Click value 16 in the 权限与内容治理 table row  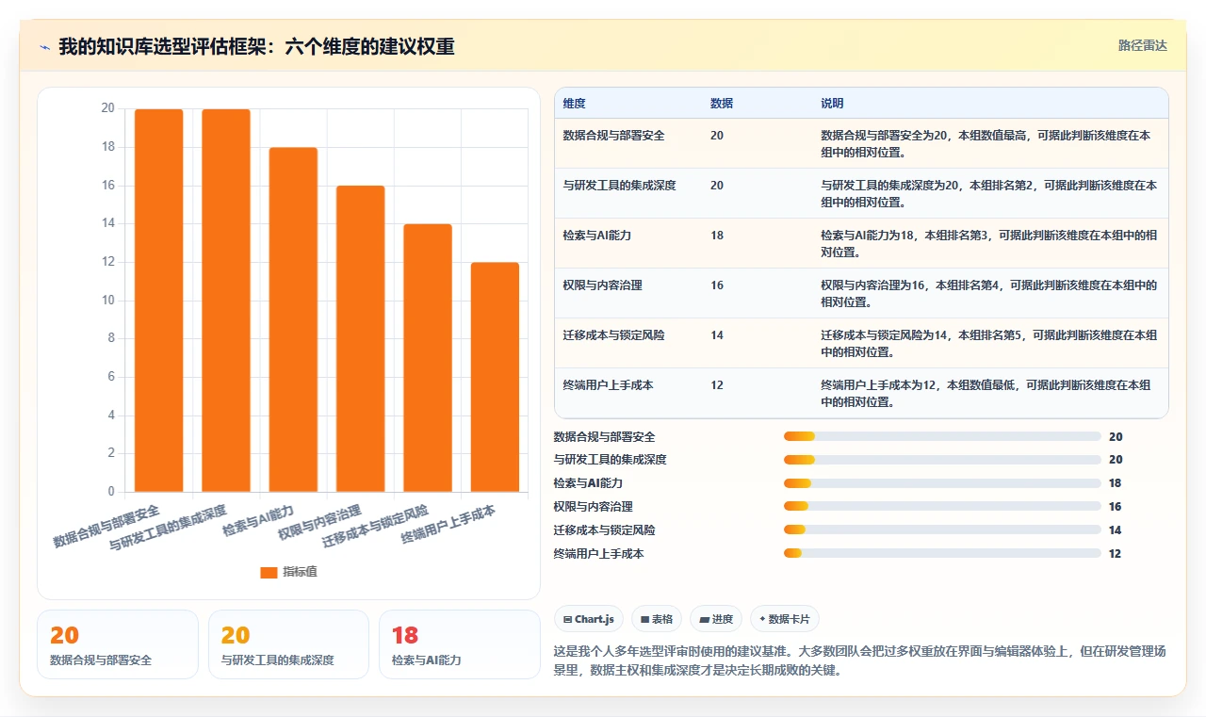pyautogui.click(x=717, y=285)
